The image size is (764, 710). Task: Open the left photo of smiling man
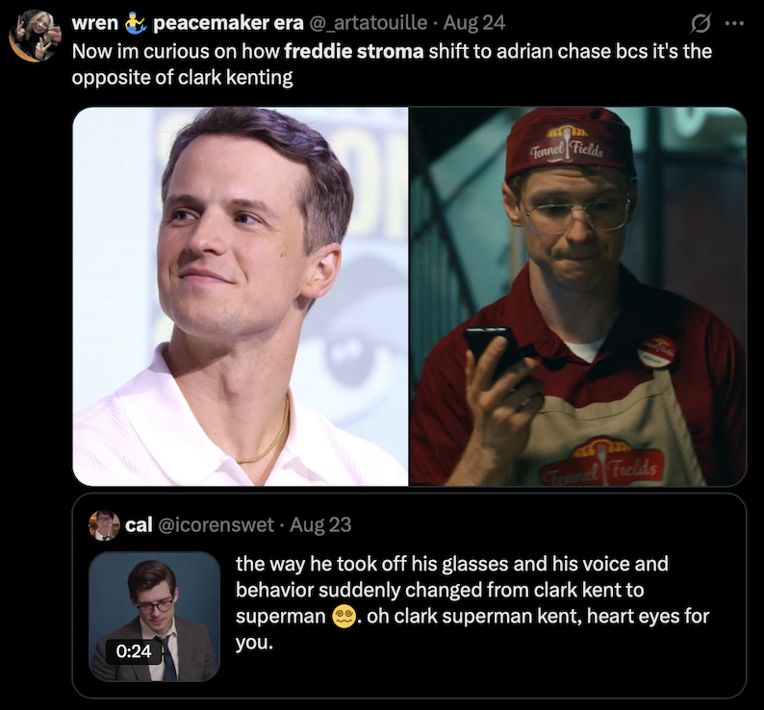241,295
